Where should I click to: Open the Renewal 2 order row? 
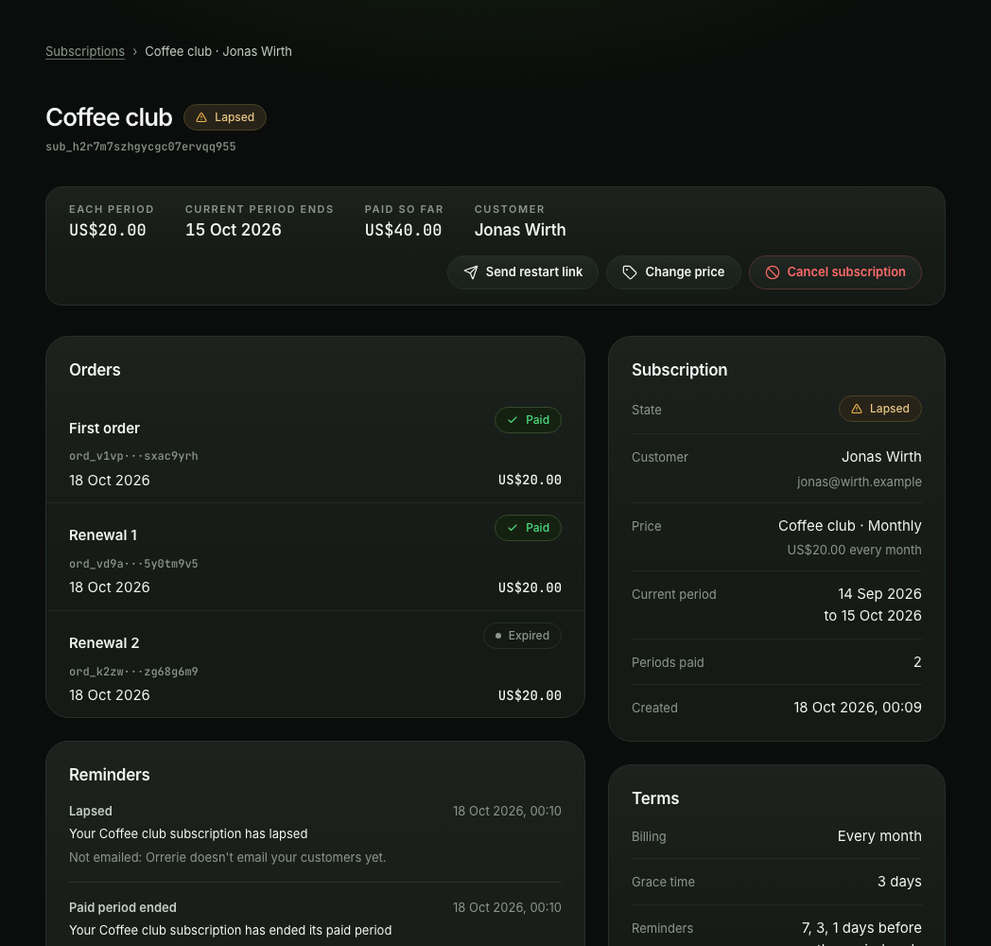[x=315, y=665]
